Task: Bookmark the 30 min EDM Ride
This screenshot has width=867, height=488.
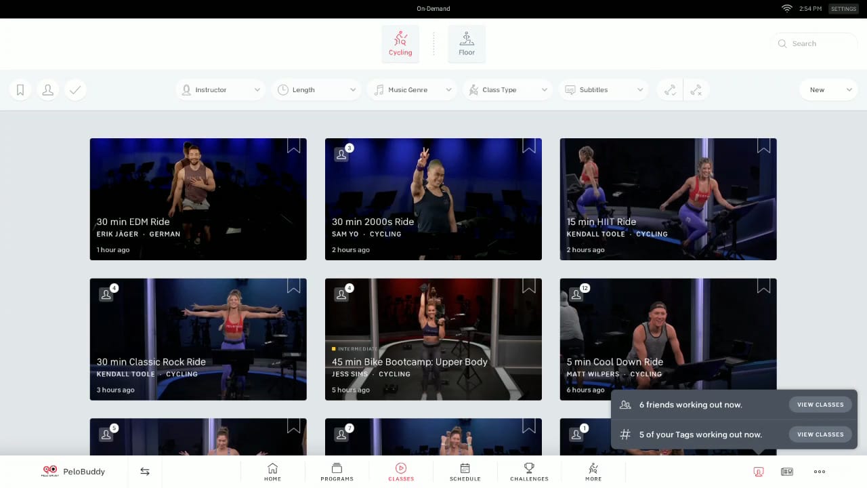Action: [x=293, y=146]
